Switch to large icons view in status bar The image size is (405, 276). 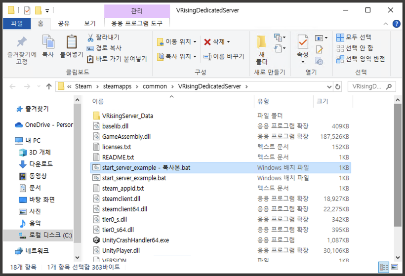(395, 267)
